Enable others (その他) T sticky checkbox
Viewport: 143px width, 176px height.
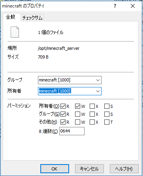pyautogui.click(x=107, y=122)
